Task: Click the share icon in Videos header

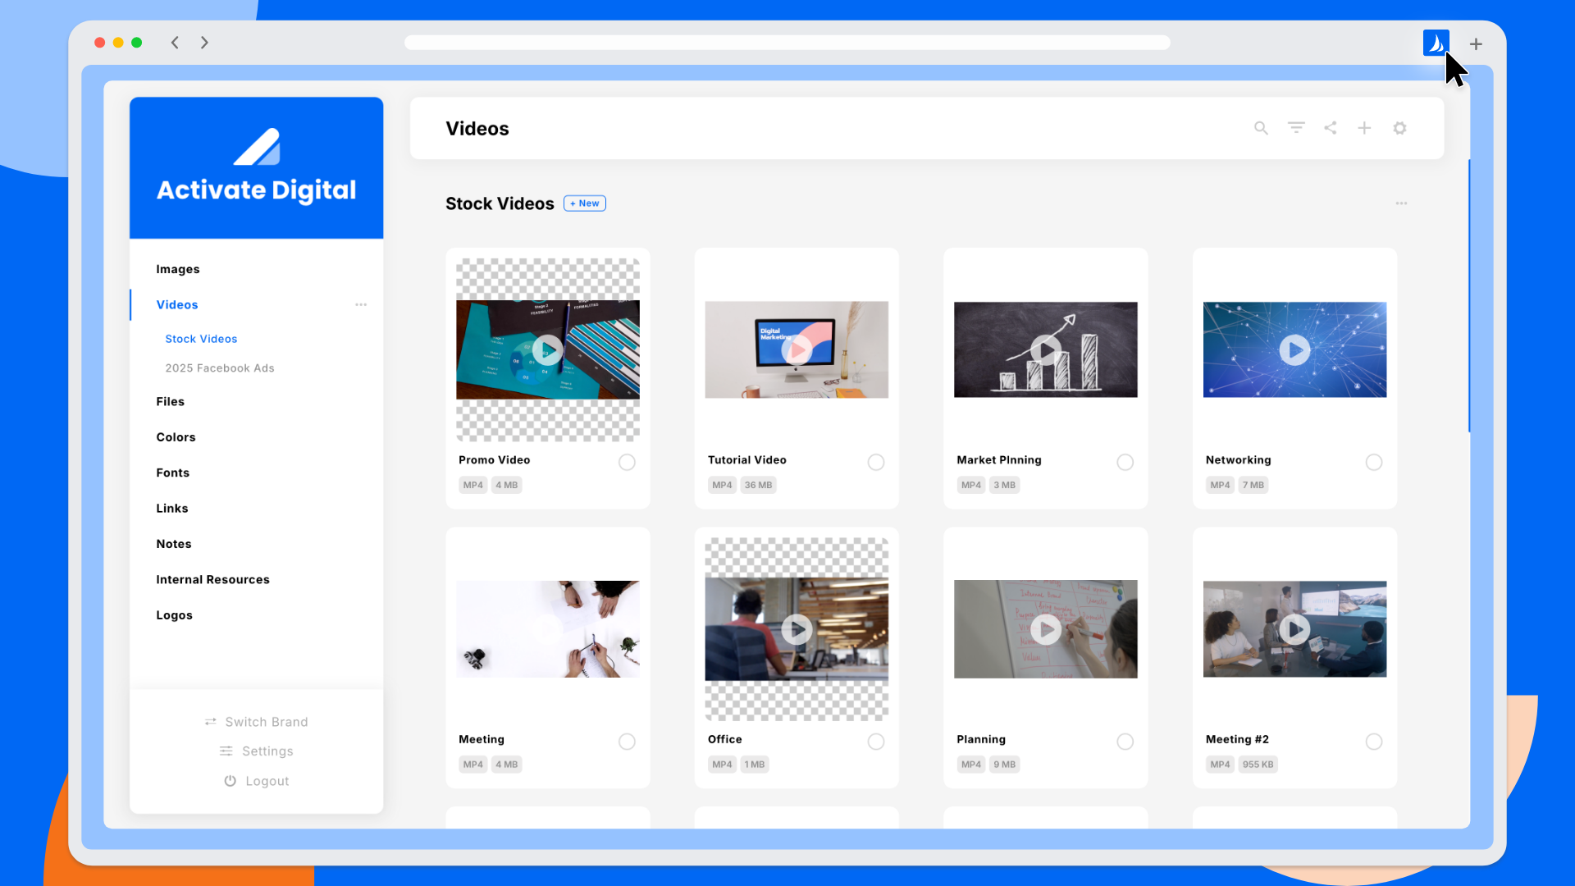Action: pyautogui.click(x=1331, y=128)
